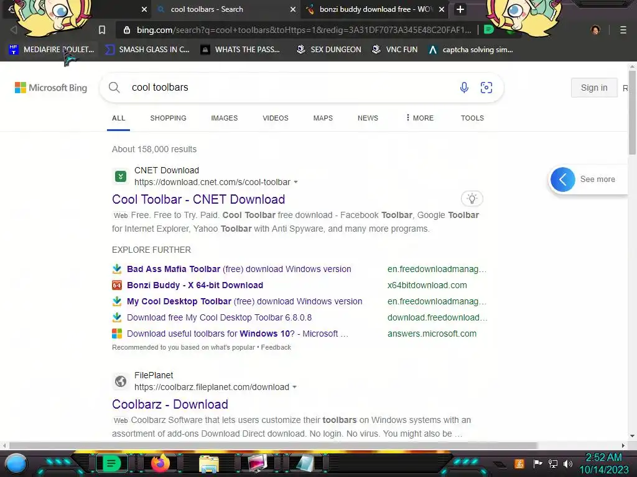This screenshot has height=477, width=637.
Task: Click answers.microsoft.com domain link
Action: pos(432,334)
